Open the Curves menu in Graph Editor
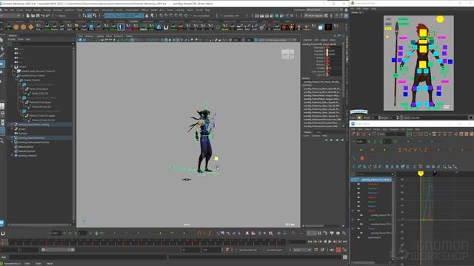The height and width of the screenshot is (266, 474). [376, 129]
